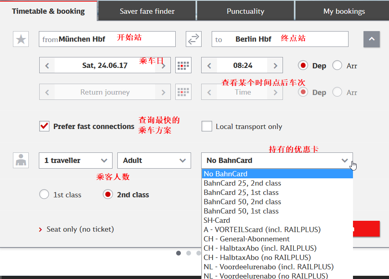
Task: Enable Local transport only
Action: [207, 126]
